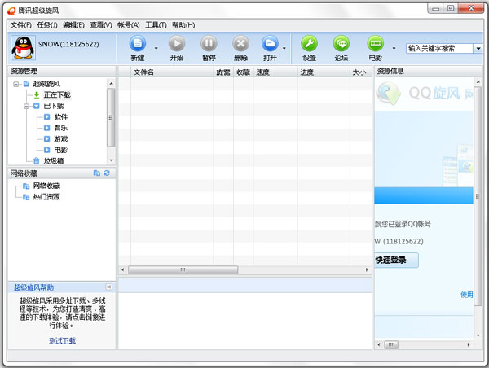Open the 工具(T) menu

click(156, 25)
